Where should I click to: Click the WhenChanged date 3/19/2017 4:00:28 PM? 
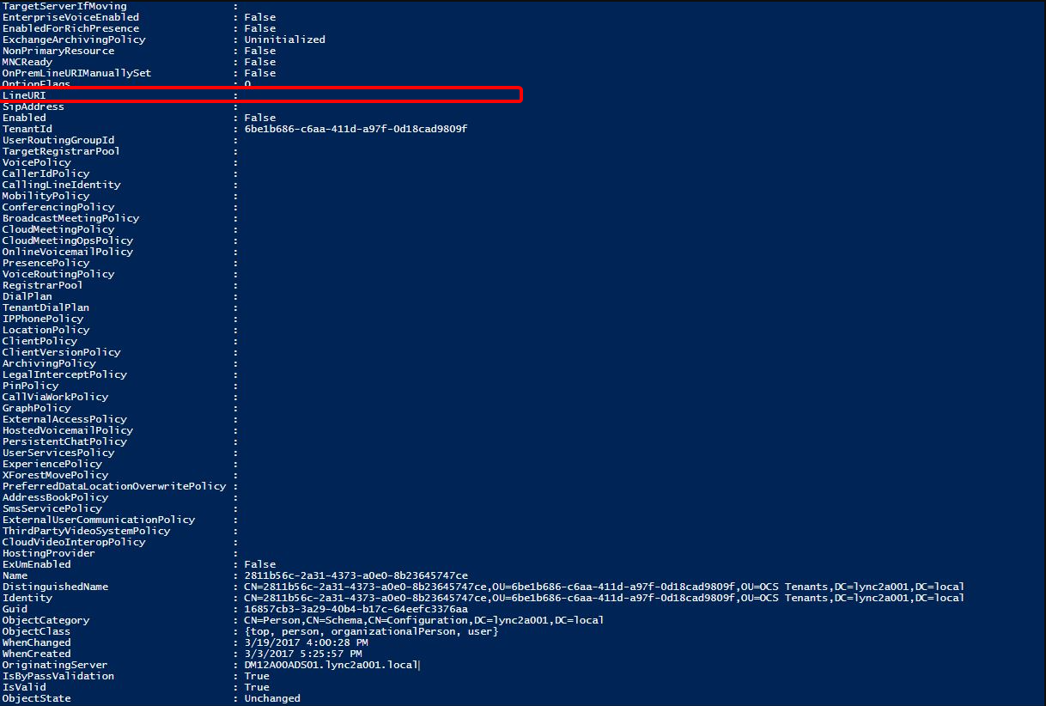[x=307, y=642]
